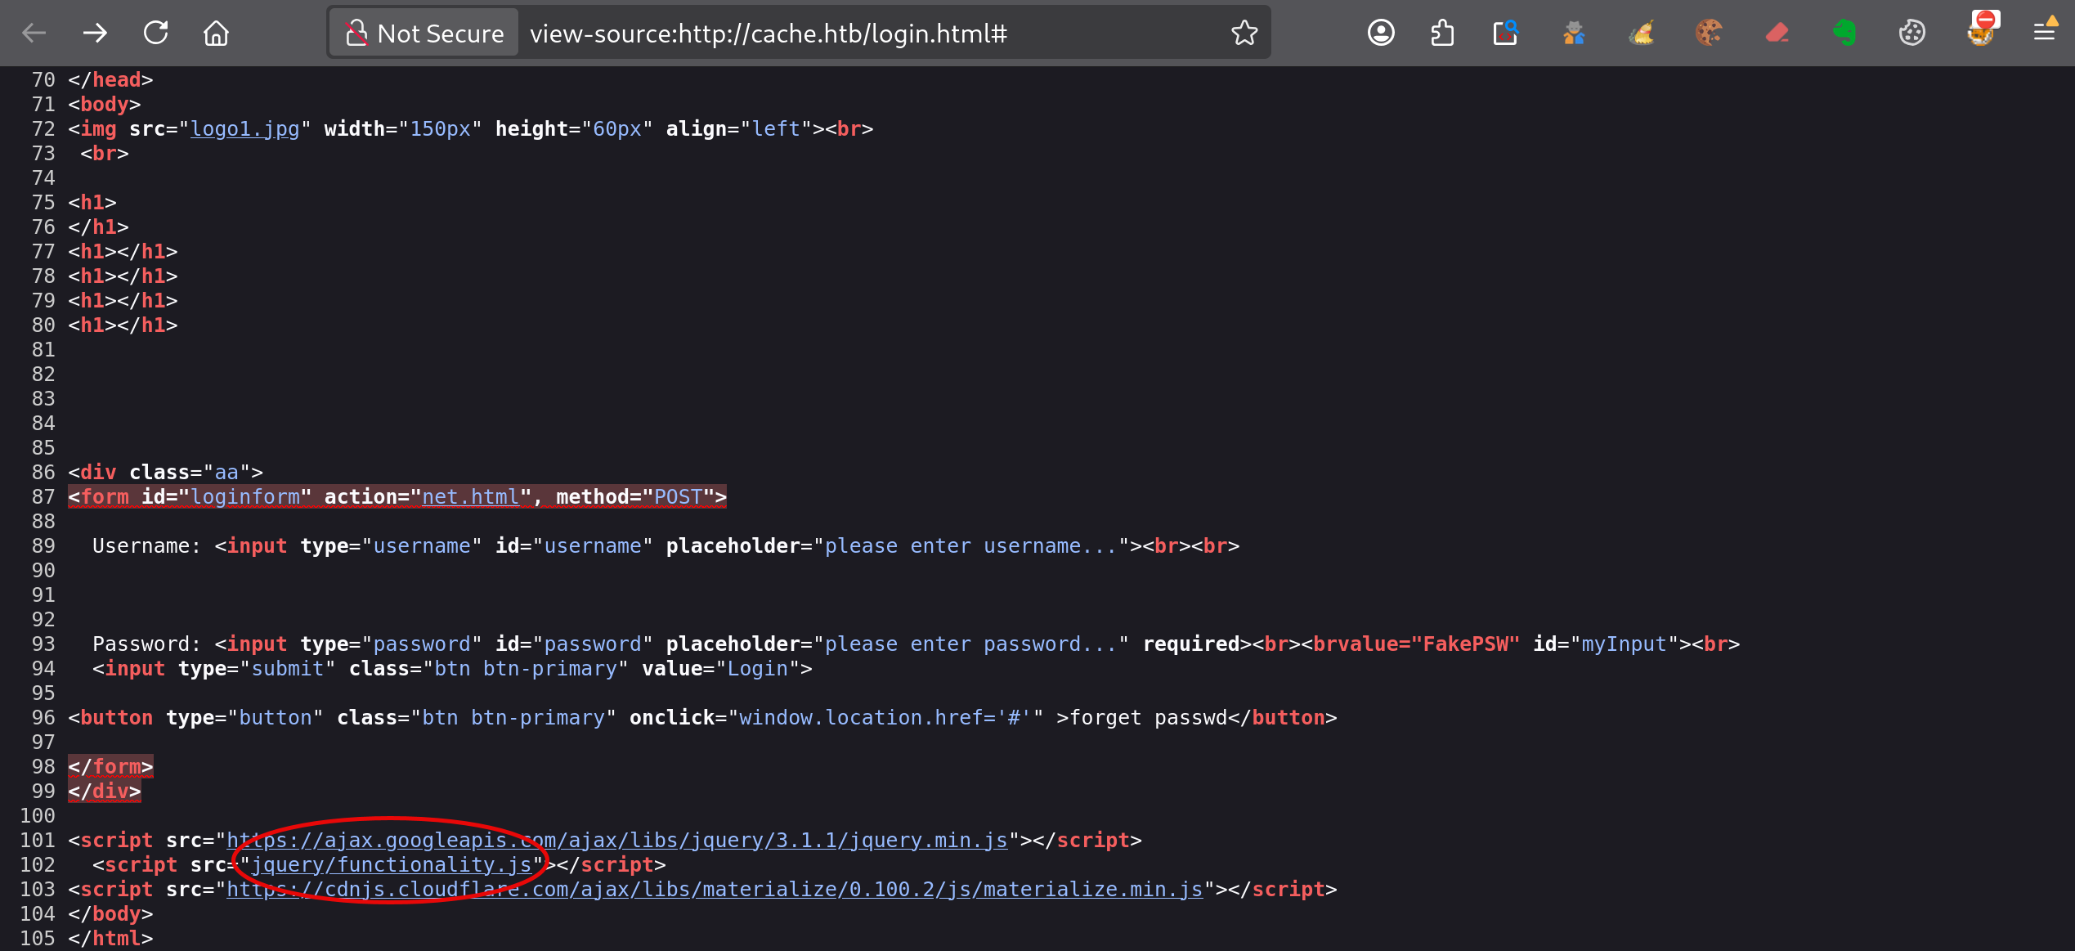2075x951 pixels.
Task: Click the "please enter username..." placeholder value
Action: [970, 546]
